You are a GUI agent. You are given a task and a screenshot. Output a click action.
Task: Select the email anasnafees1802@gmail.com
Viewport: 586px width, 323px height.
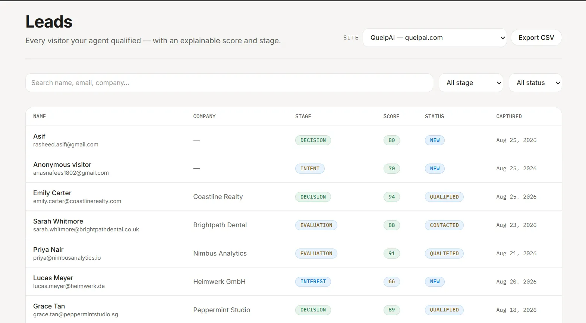(x=71, y=173)
